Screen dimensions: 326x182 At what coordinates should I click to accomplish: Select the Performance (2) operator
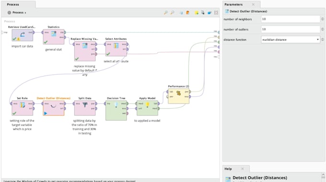click(x=179, y=96)
